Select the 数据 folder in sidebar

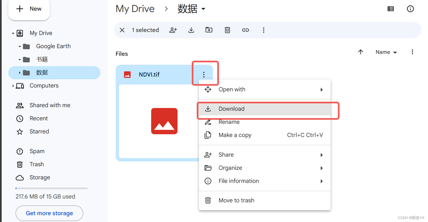pos(54,72)
